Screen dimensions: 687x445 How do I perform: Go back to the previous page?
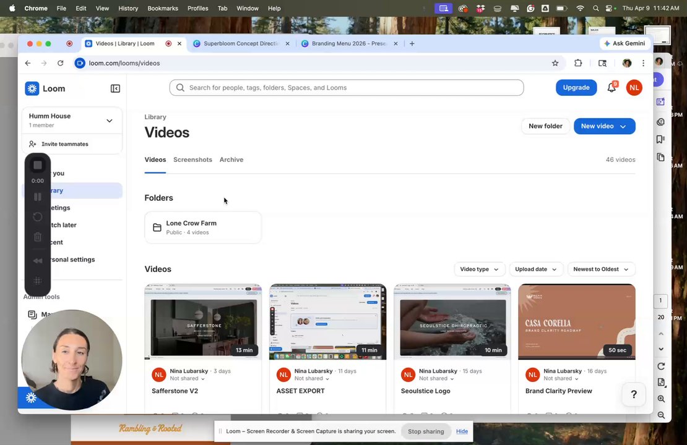tap(28, 63)
